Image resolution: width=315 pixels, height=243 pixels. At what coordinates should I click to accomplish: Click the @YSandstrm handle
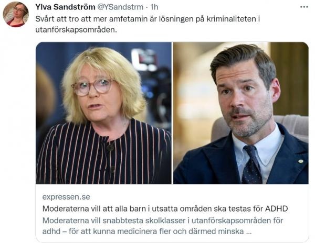(x=120, y=7)
